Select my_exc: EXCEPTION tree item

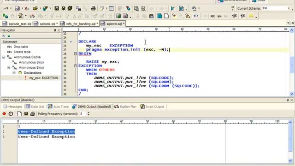[x=43, y=78]
